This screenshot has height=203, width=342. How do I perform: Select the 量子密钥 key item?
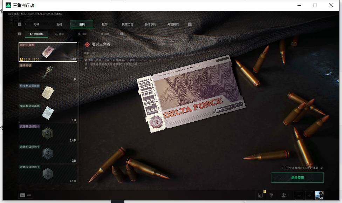point(48,72)
